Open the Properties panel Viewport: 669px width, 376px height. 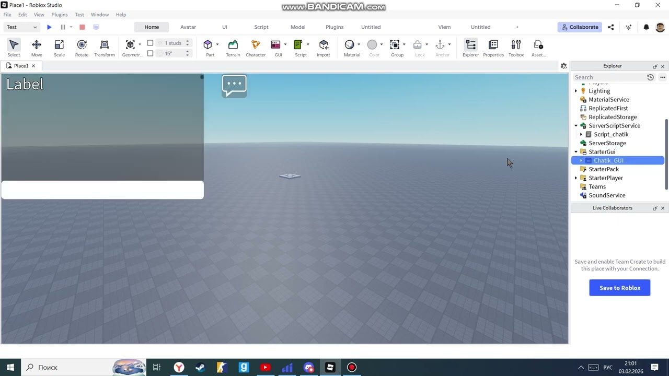pos(493,48)
